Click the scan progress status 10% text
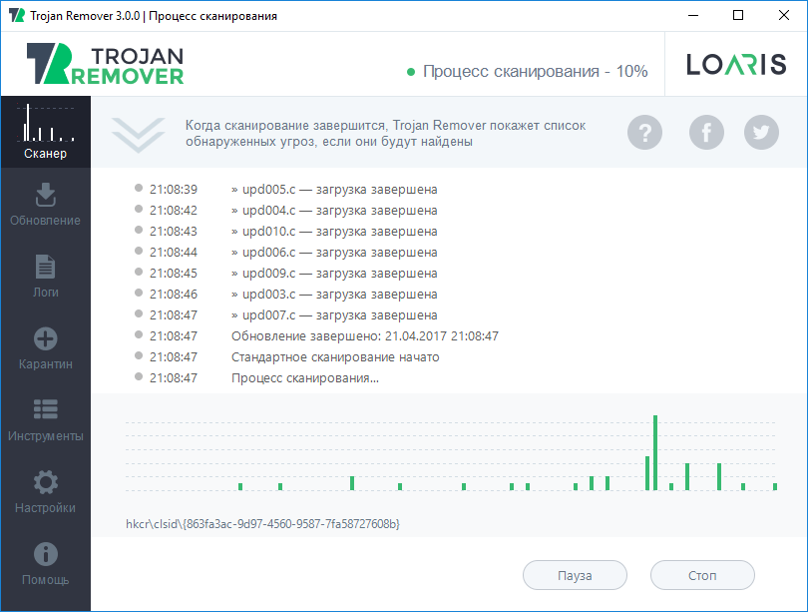This screenshot has width=808, height=612. point(535,71)
